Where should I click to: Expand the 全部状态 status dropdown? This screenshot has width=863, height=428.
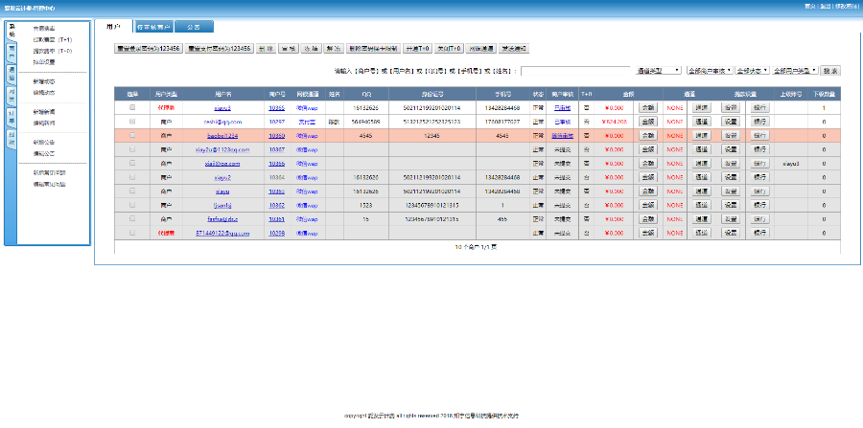[x=753, y=71]
